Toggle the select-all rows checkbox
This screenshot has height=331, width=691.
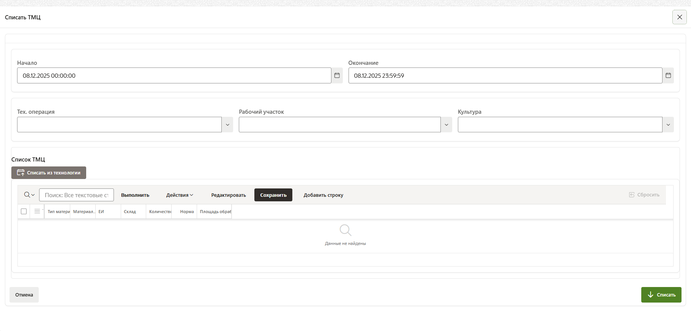(24, 212)
